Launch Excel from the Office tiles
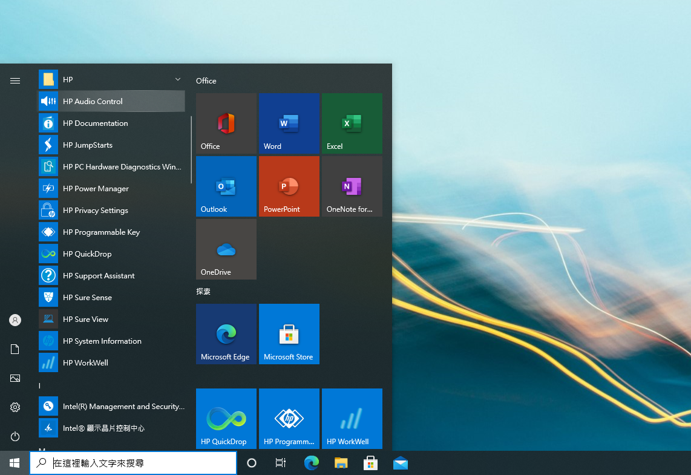 352,123
